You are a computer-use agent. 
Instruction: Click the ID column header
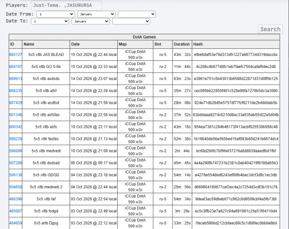coord(16,44)
